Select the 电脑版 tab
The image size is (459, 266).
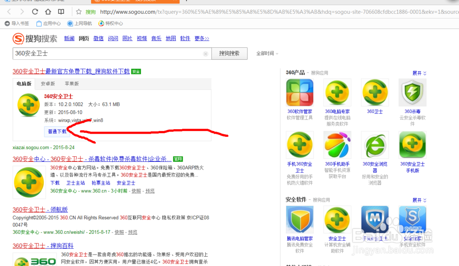coord(24,84)
